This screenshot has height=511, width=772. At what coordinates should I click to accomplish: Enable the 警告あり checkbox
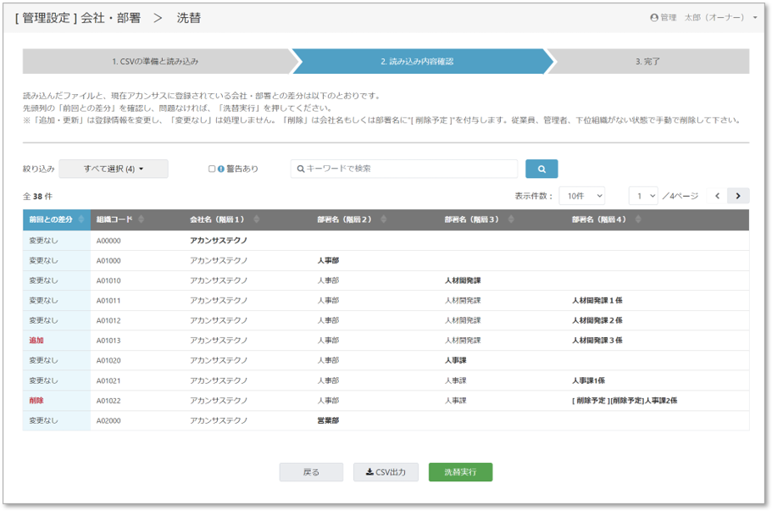click(212, 169)
